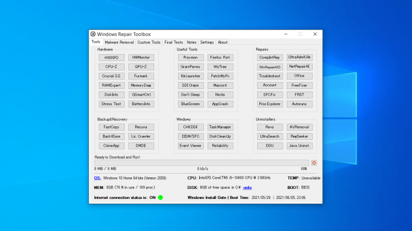The width and height of the screenshot is (412, 231).
Task: Click the HWMonitor button
Action: click(141, 57)
